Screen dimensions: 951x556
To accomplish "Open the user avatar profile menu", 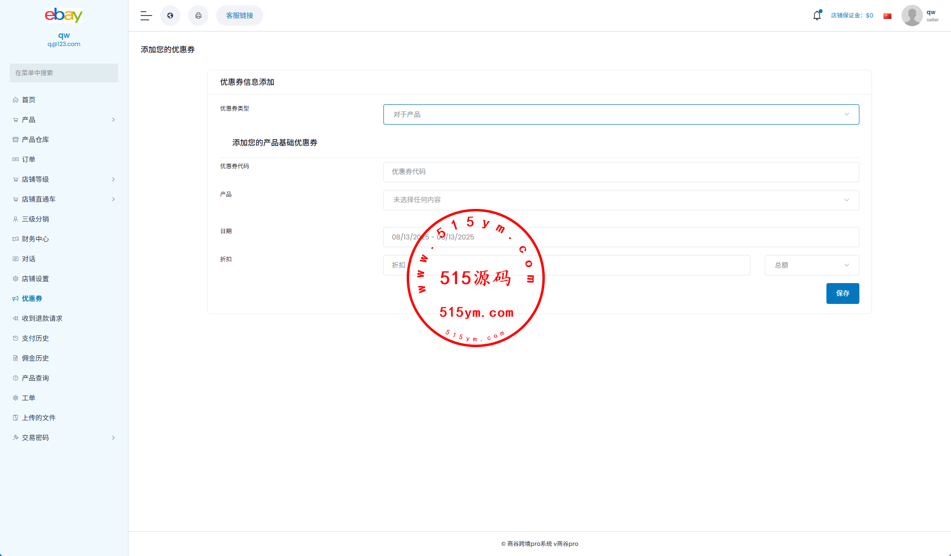I will point(912,16).
